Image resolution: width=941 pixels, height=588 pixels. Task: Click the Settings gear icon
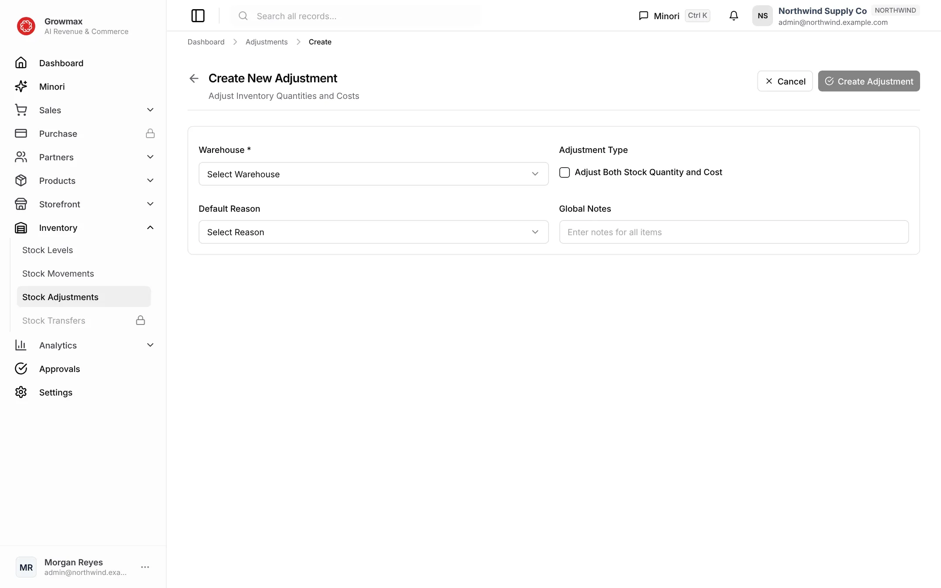pos(21,392)
